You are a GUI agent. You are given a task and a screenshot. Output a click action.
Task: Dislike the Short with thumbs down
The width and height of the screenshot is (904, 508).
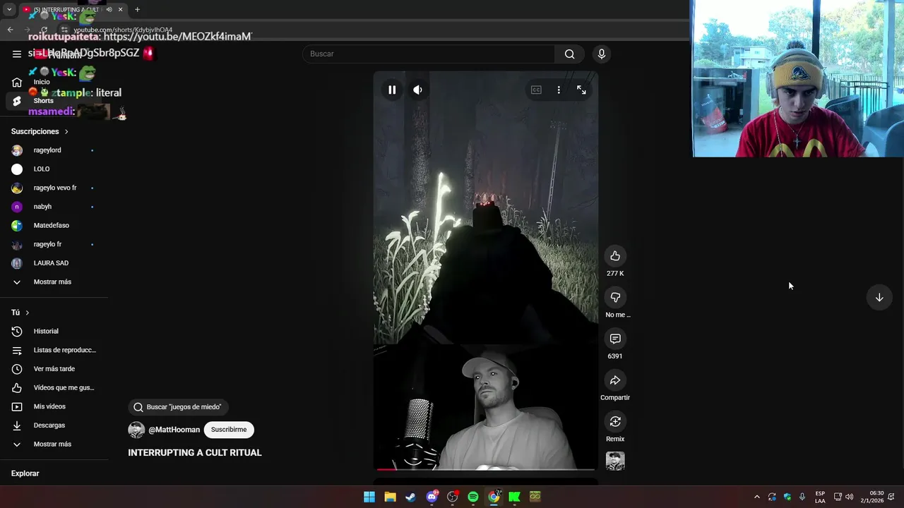pos(615,297)
